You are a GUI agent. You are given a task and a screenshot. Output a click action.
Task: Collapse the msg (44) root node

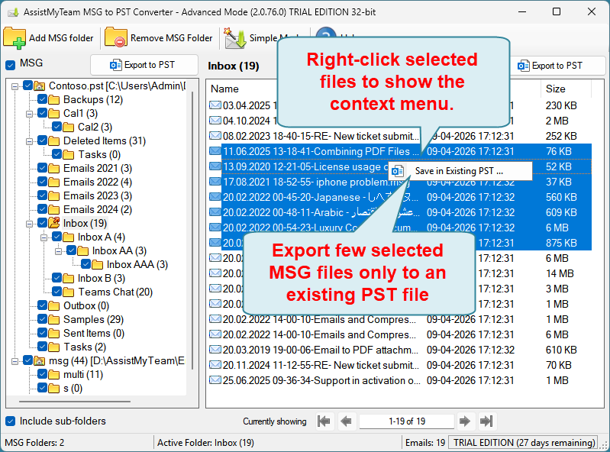pyautogui.click(x=15, y=361)
